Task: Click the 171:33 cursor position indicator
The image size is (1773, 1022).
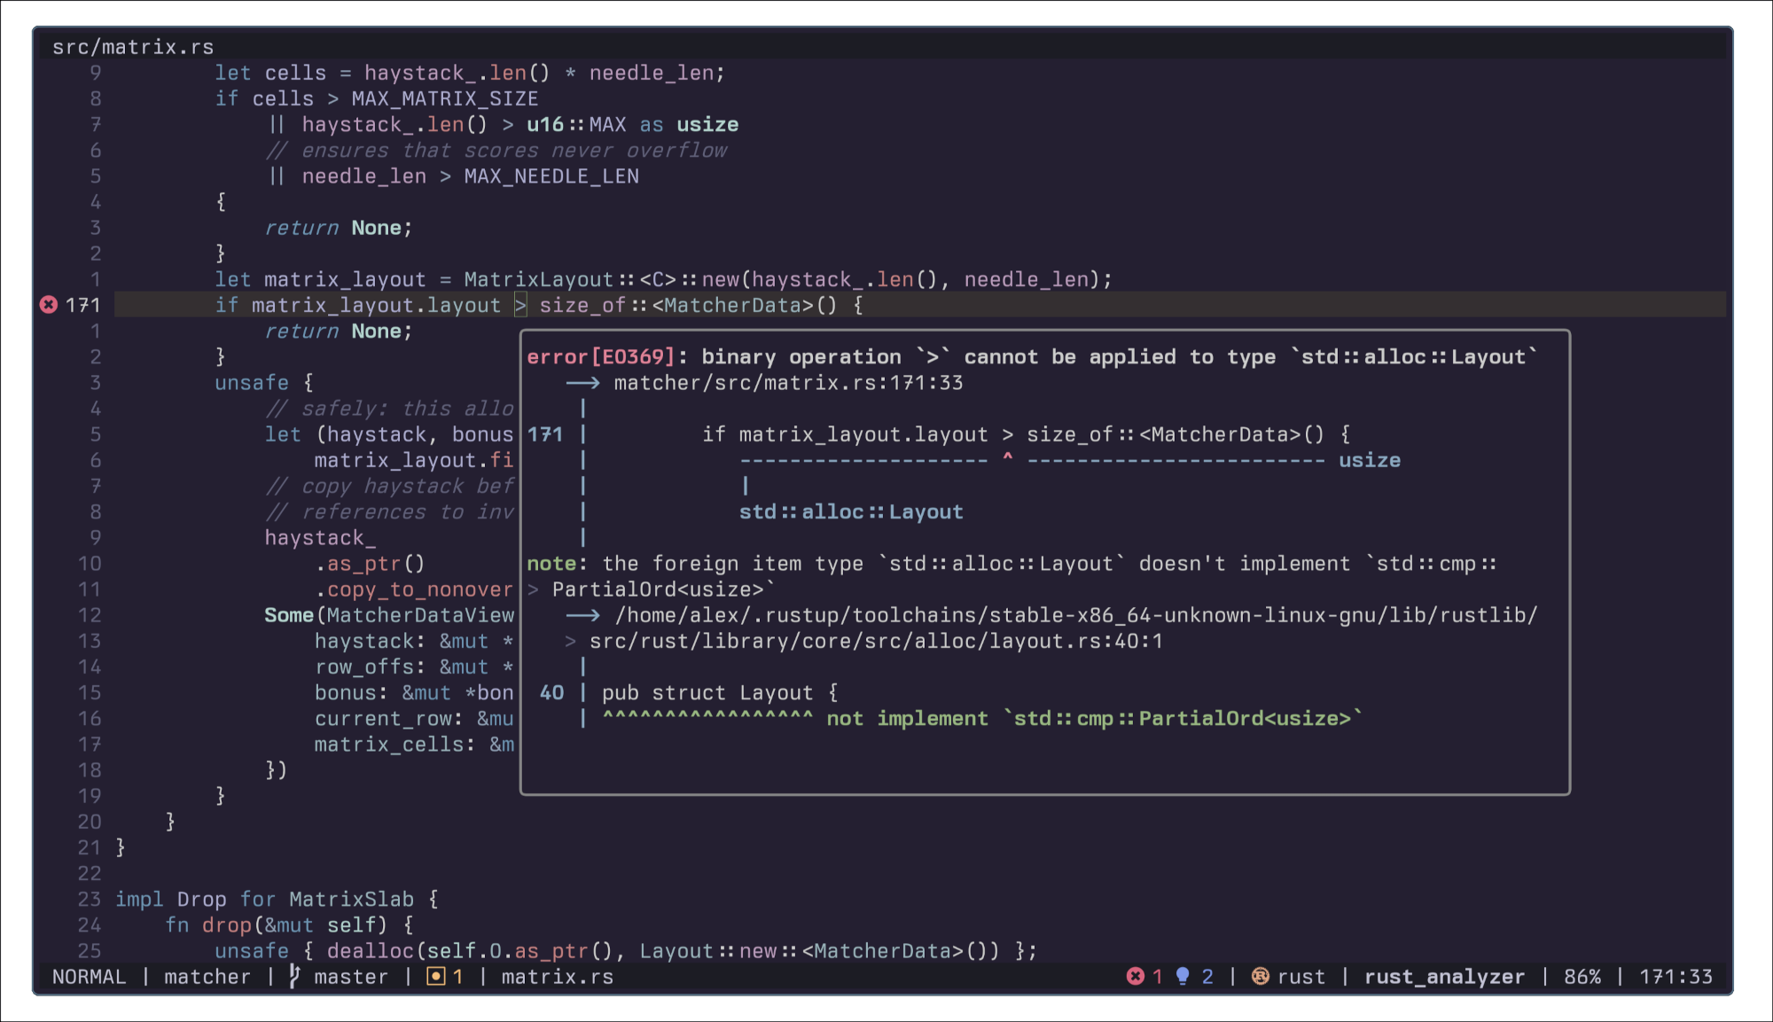Action: (x=1675, y=976)
